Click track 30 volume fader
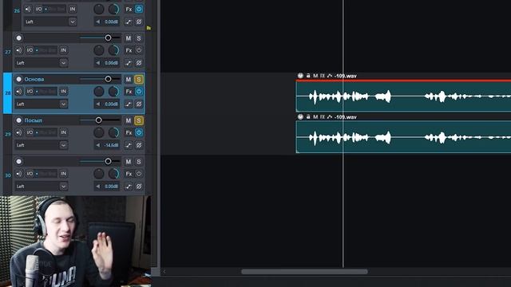 pyautogui.click(x=109, y=161)
